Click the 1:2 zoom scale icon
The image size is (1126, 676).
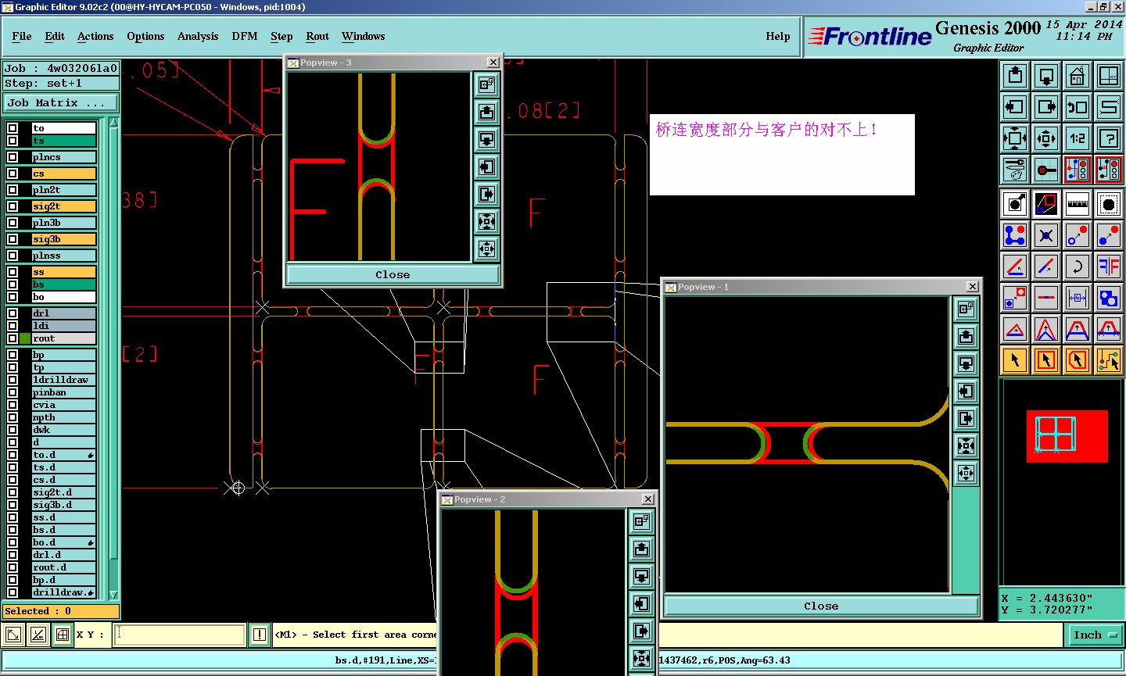(1078, 138)
